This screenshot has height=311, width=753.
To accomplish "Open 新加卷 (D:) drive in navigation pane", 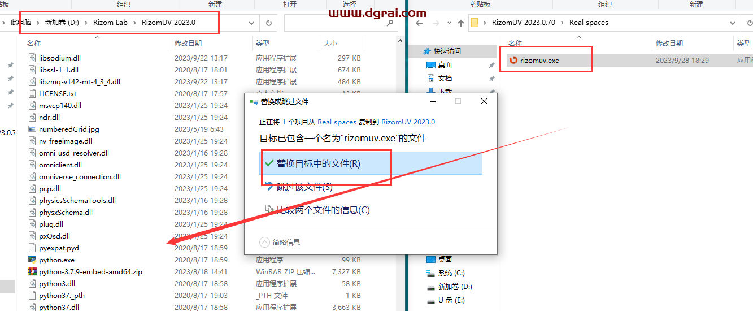I will 455,287.
